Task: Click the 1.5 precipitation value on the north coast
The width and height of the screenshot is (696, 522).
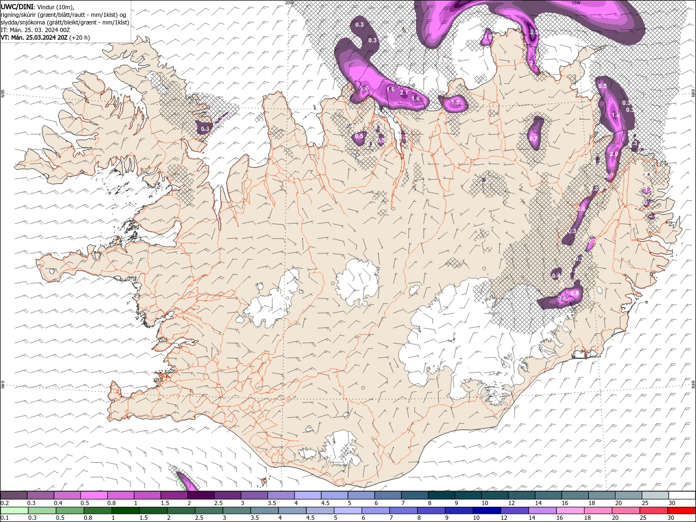Action: click(455, 102)
